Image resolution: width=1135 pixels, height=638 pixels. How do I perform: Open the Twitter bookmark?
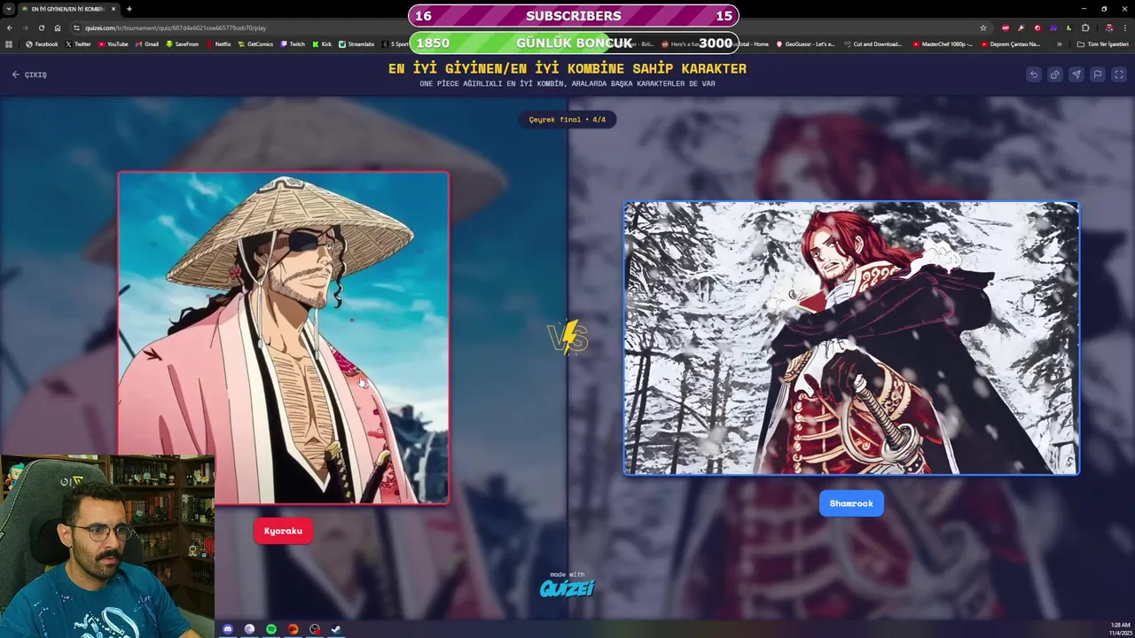click(78, 43)
